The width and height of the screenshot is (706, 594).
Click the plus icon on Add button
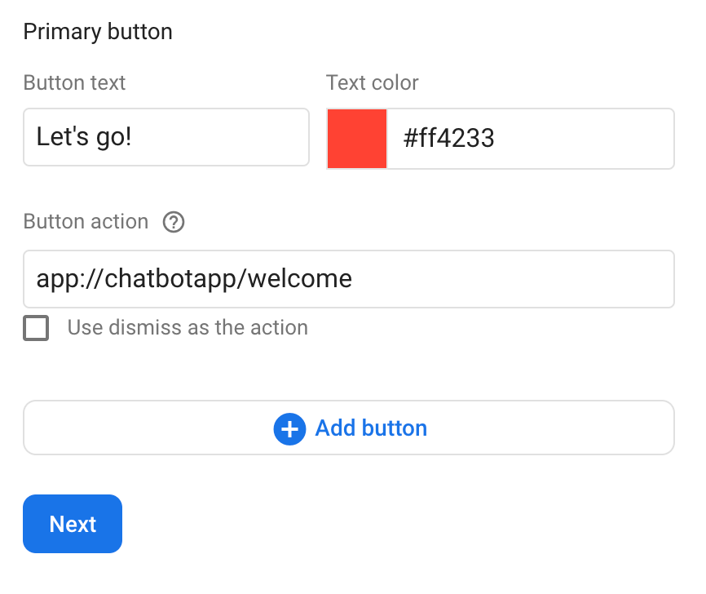point(289,428)
